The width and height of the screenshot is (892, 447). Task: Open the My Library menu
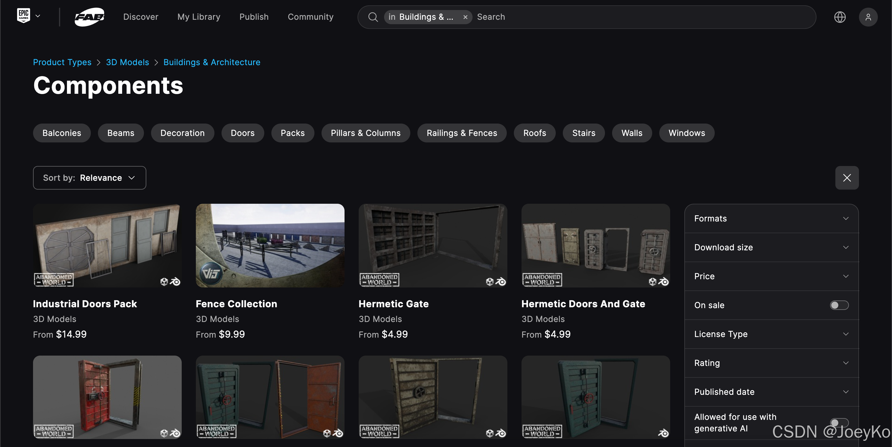point(199,17)
